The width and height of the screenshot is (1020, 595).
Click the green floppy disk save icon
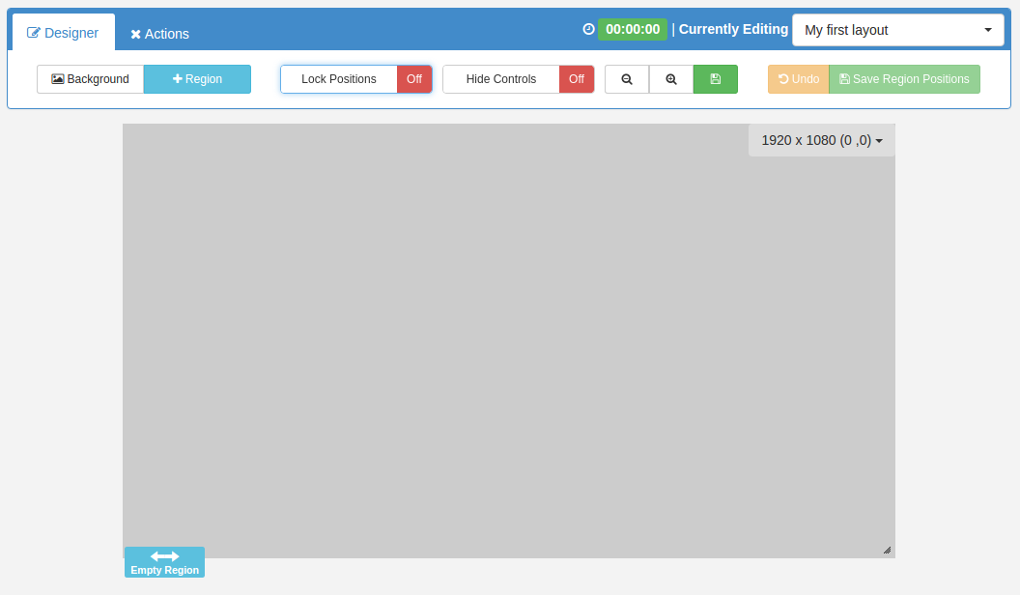716,79
